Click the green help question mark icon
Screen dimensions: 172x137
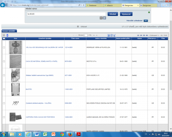coord(149,12)
